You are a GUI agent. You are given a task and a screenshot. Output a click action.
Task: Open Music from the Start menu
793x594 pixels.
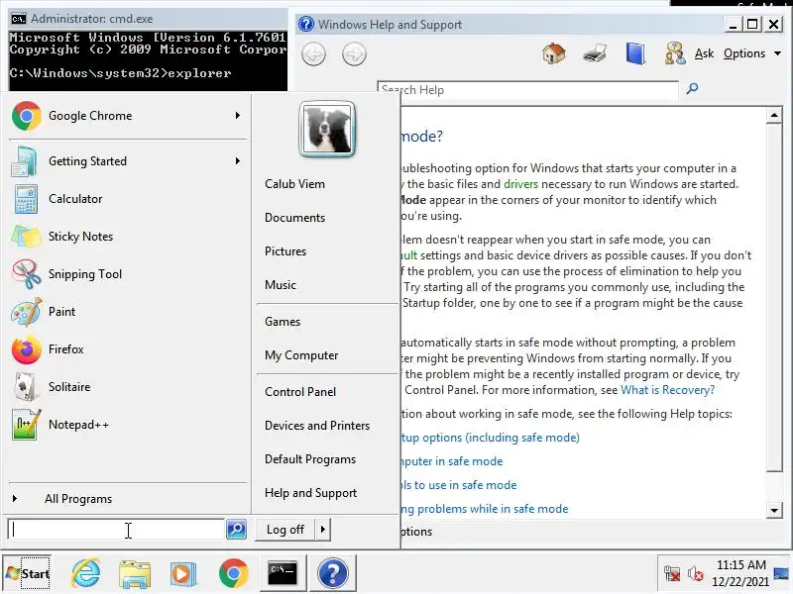(x=281, y=285)
